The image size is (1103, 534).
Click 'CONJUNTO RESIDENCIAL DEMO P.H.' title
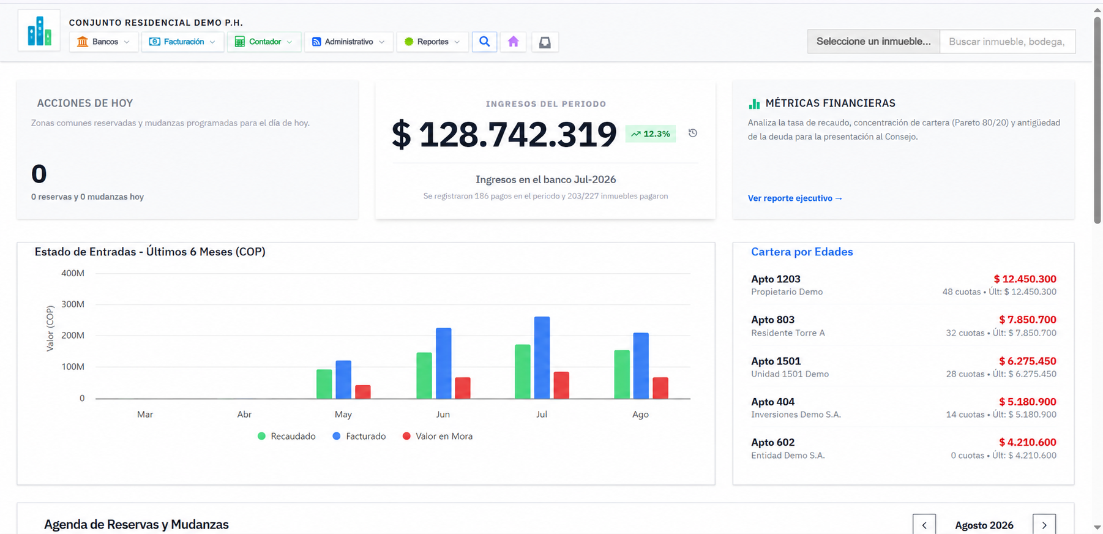(x=156, y=23)
